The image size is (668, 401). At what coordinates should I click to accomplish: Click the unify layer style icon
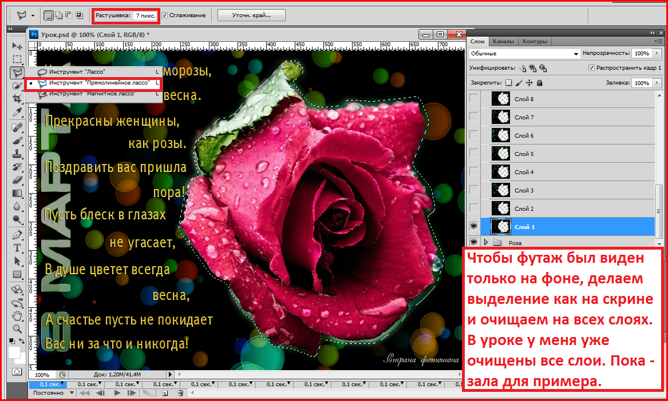[x=543, y=68]
